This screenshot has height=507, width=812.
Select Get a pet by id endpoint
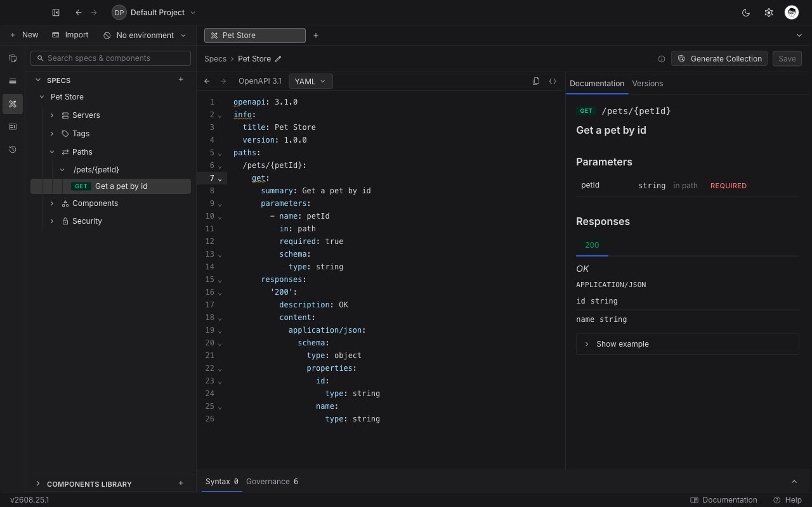point(110,186)
